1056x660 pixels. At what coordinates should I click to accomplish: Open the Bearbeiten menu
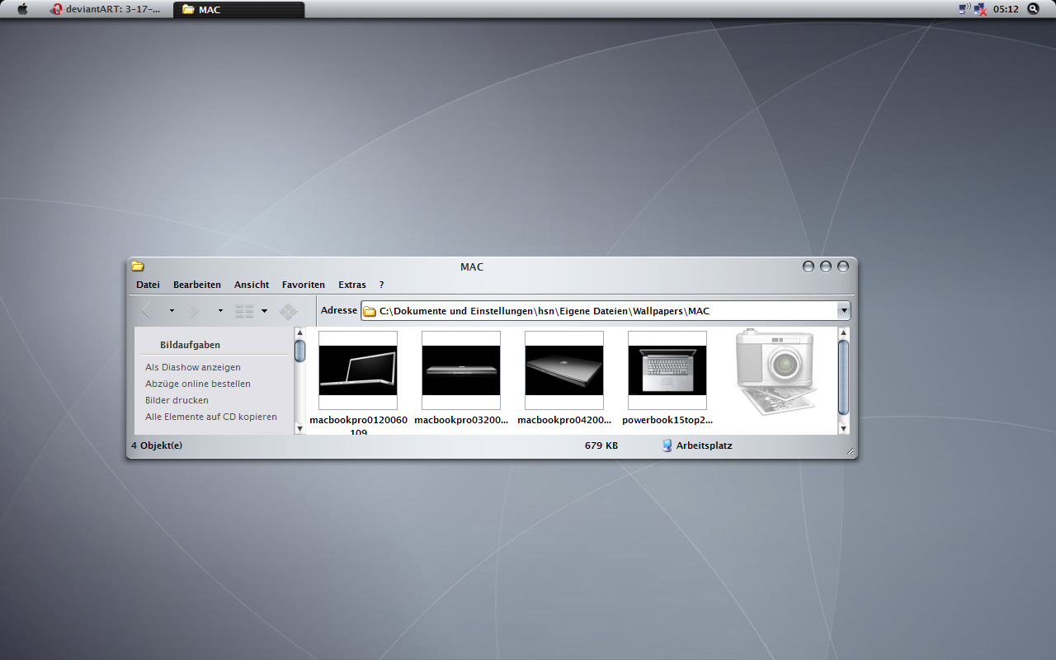pyautogui.click(x=197, y=285)
